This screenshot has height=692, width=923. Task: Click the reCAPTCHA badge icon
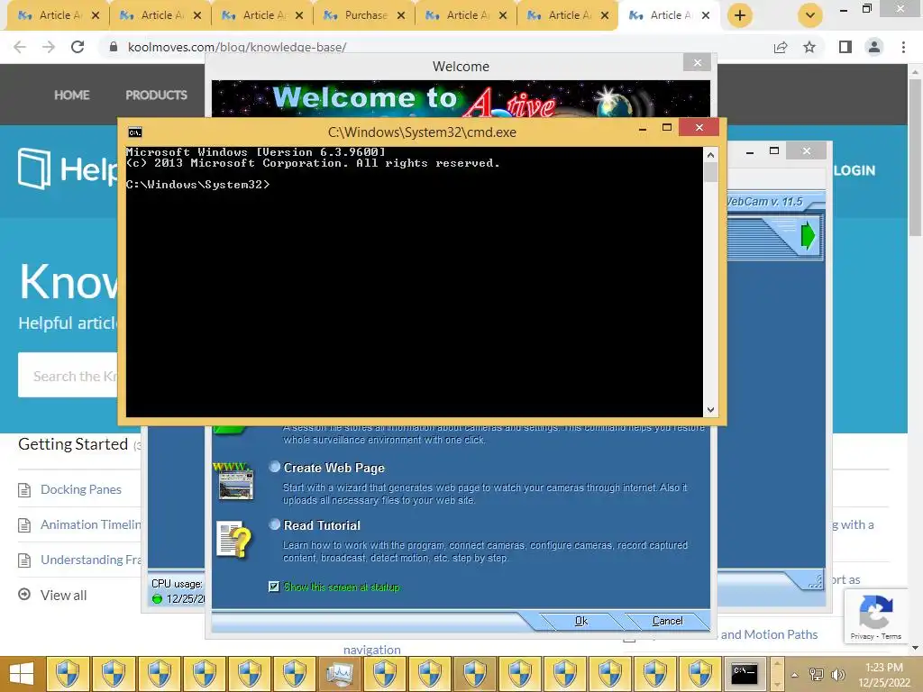pyautogui.click(x=876, y=612)
